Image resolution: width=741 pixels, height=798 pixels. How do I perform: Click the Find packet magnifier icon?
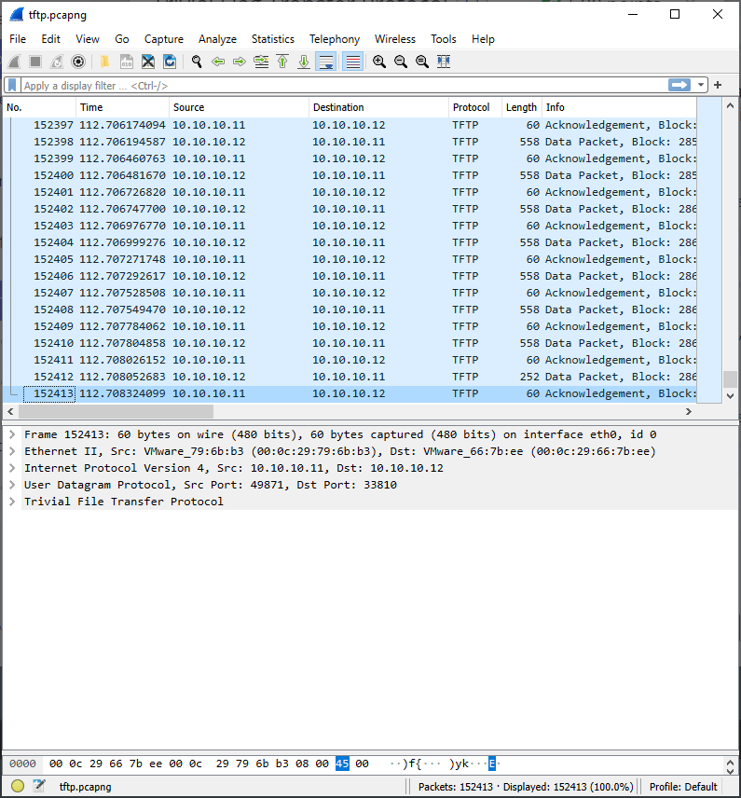click(197, 62)
